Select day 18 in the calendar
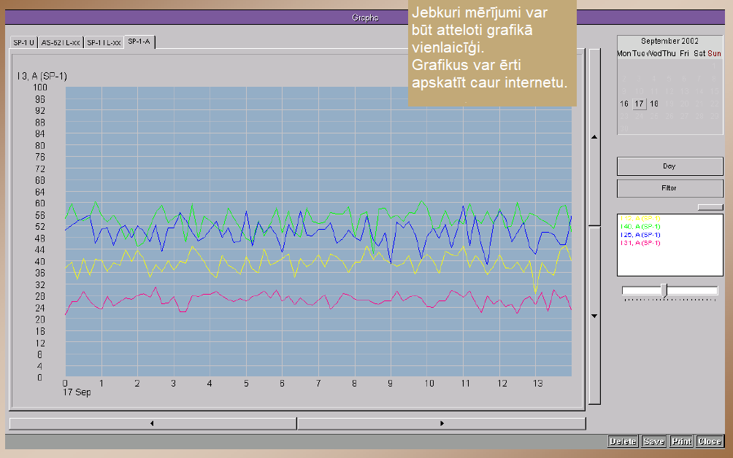The width and height of the screenshot is (733, 458). [654, 104]
